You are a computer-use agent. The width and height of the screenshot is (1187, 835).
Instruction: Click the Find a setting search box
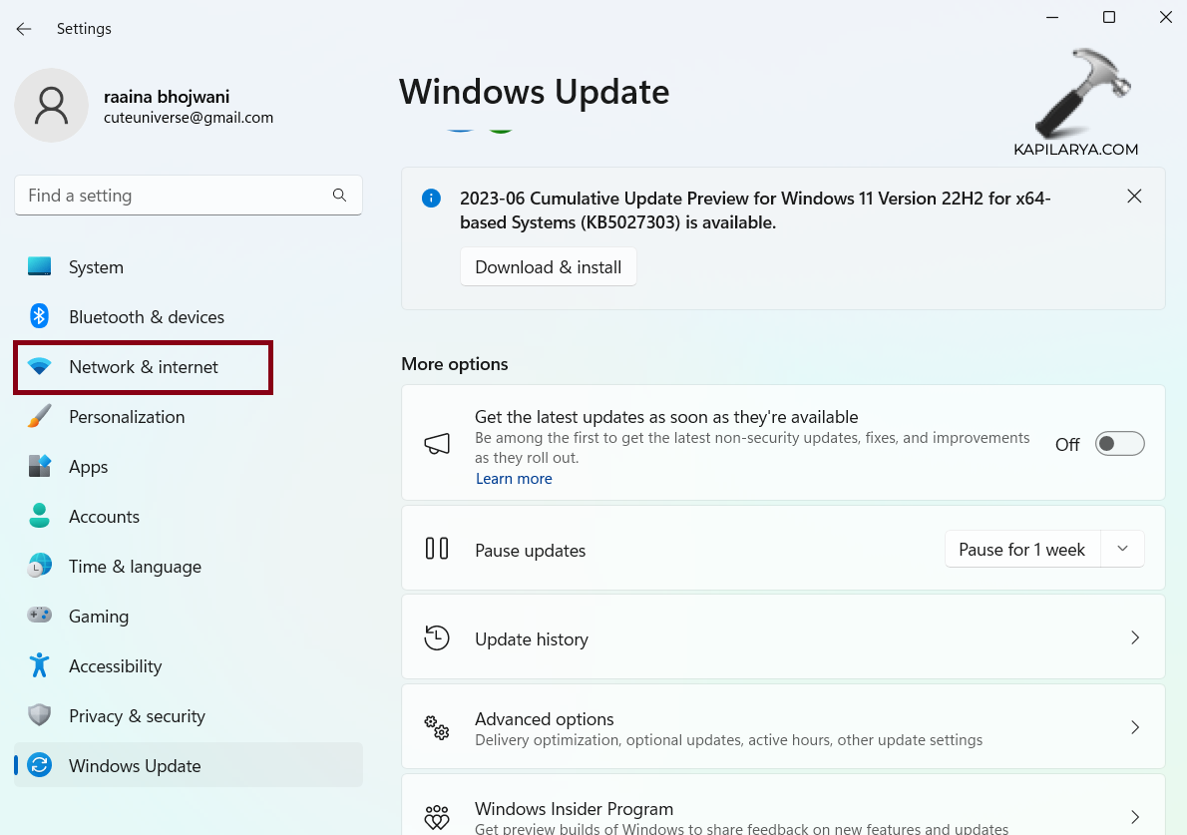pyautogui.click(x=175, y=196)
